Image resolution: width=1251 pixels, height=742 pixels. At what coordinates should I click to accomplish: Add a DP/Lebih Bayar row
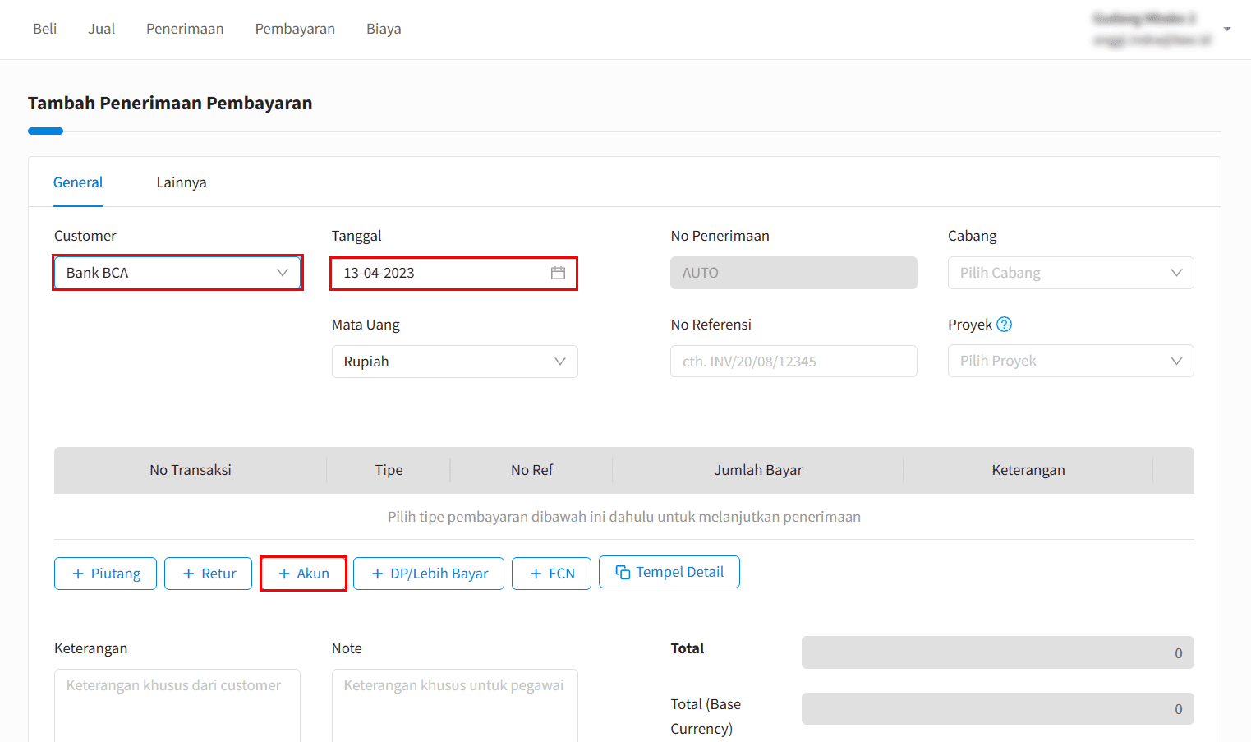coord(429,574)
